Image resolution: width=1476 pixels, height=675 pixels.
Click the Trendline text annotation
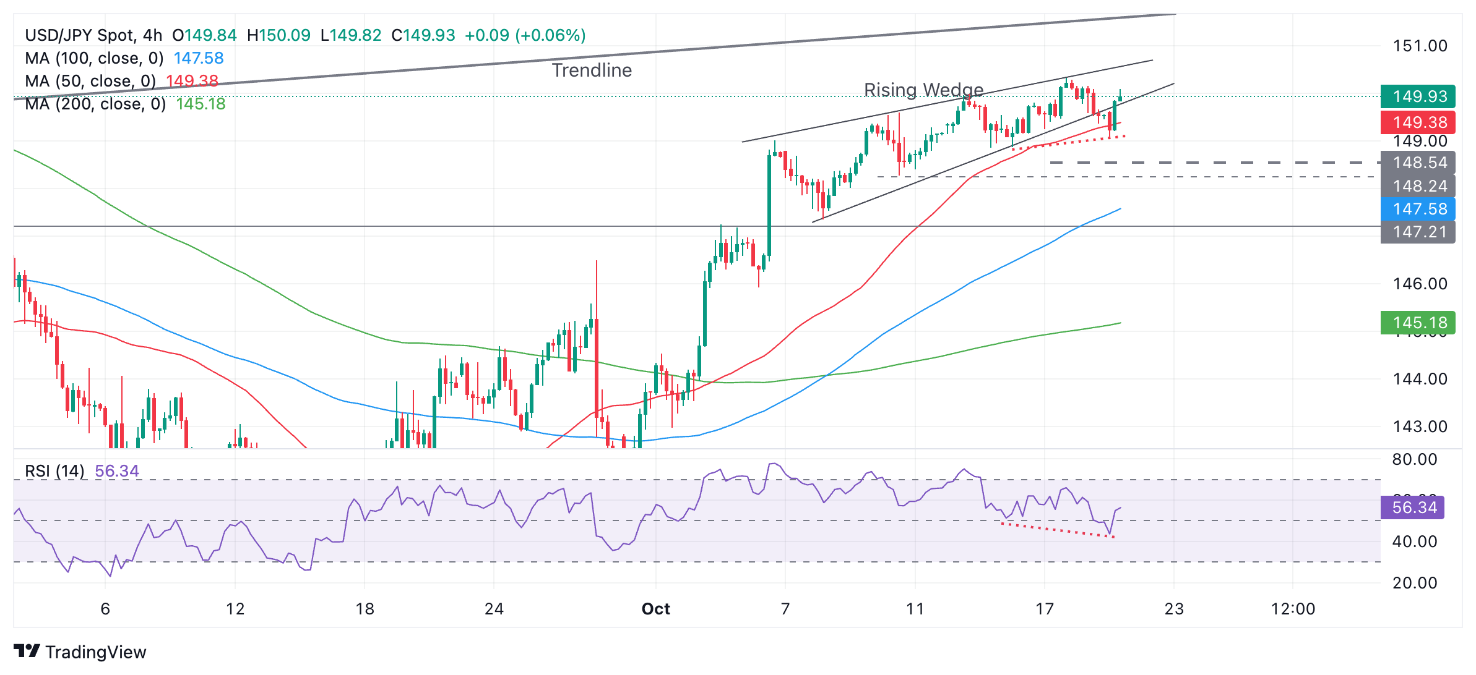click(x=592, y=70)
